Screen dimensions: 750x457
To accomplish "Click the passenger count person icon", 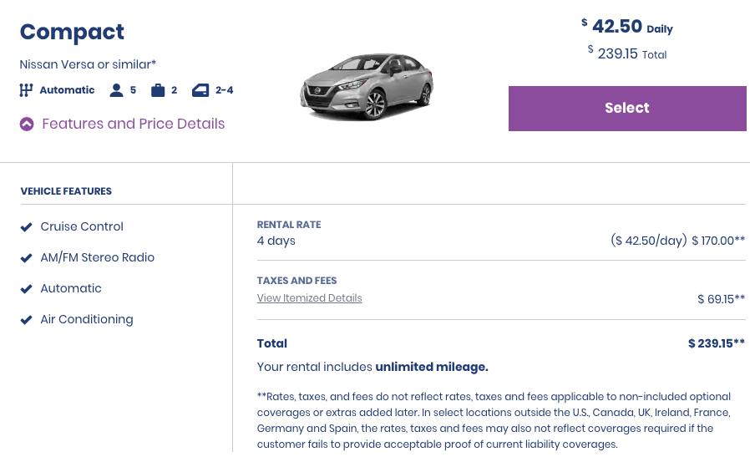I will pyautogui.click(x=116, y=90).
